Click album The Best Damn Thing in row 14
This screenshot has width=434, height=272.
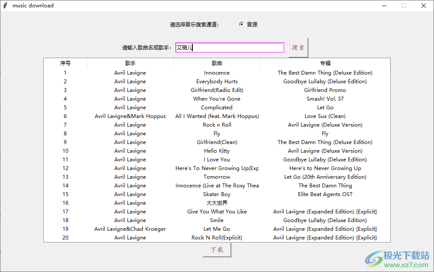(x=325, y=186)
